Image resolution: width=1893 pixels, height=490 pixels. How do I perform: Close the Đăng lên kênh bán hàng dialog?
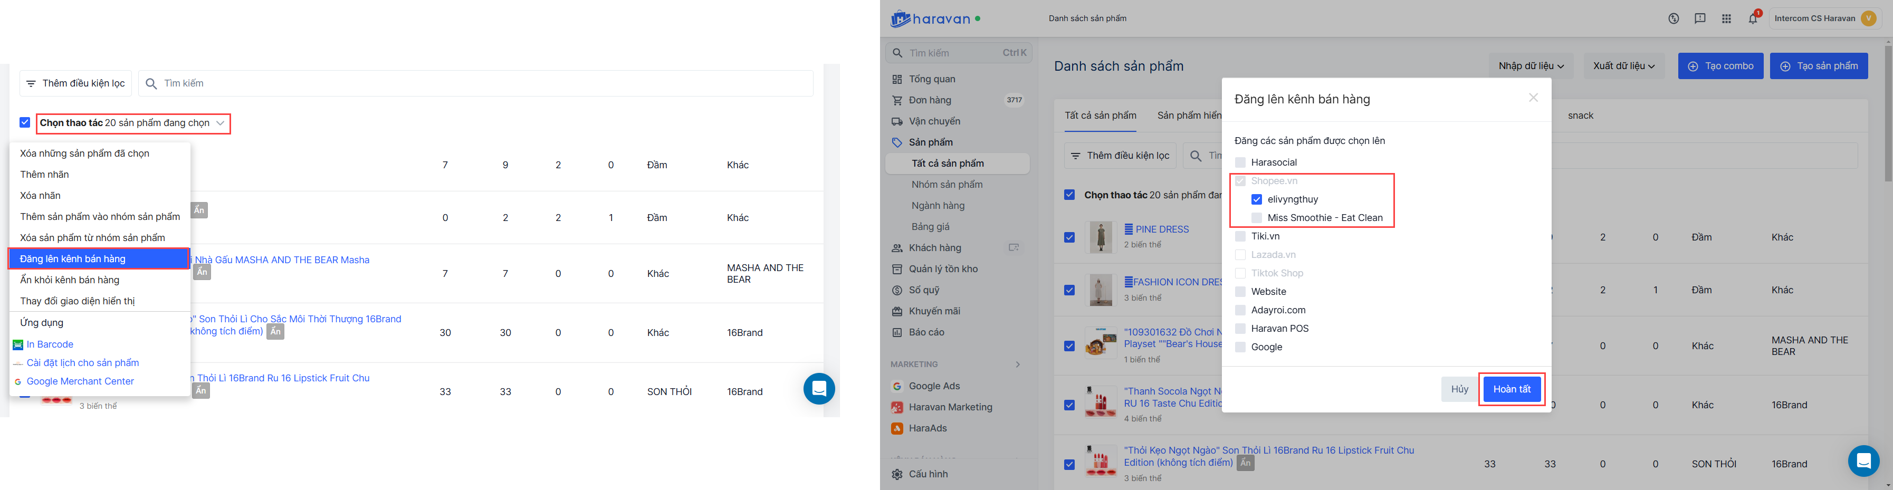pyautogui.click(x=1534, y=98)
